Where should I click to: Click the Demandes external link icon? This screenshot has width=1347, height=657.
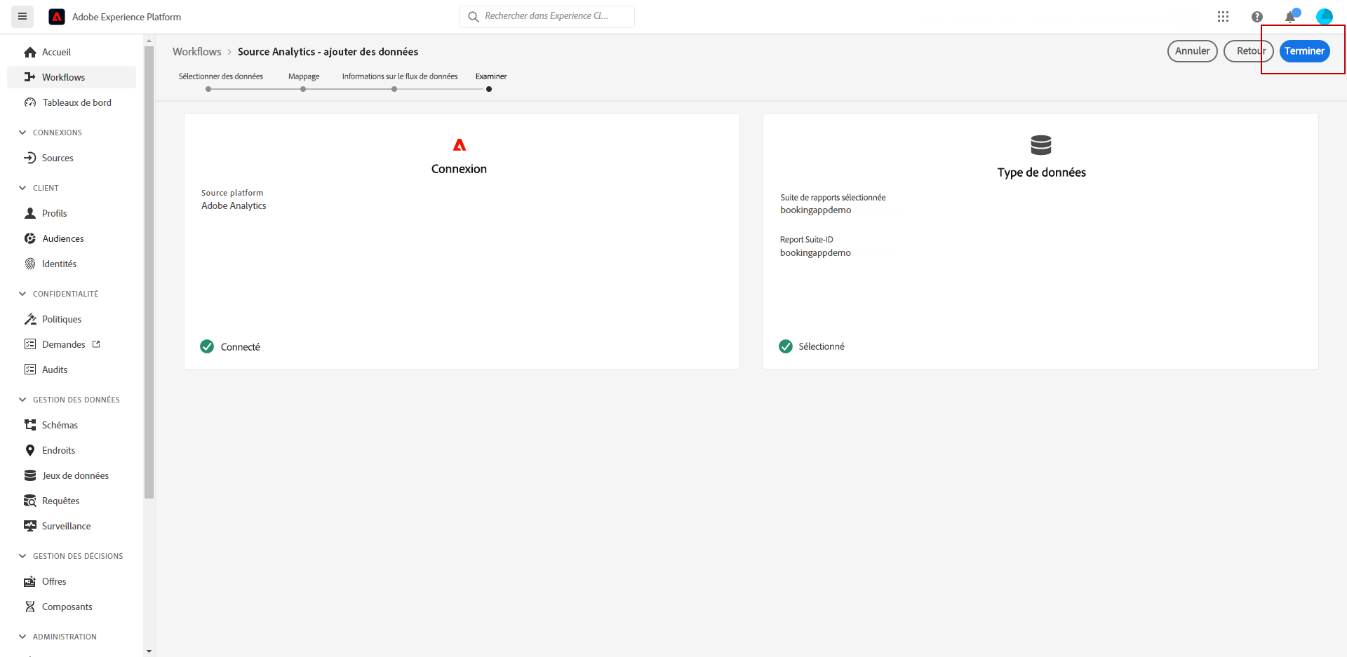pyautogui.click(x=96, y=344)
